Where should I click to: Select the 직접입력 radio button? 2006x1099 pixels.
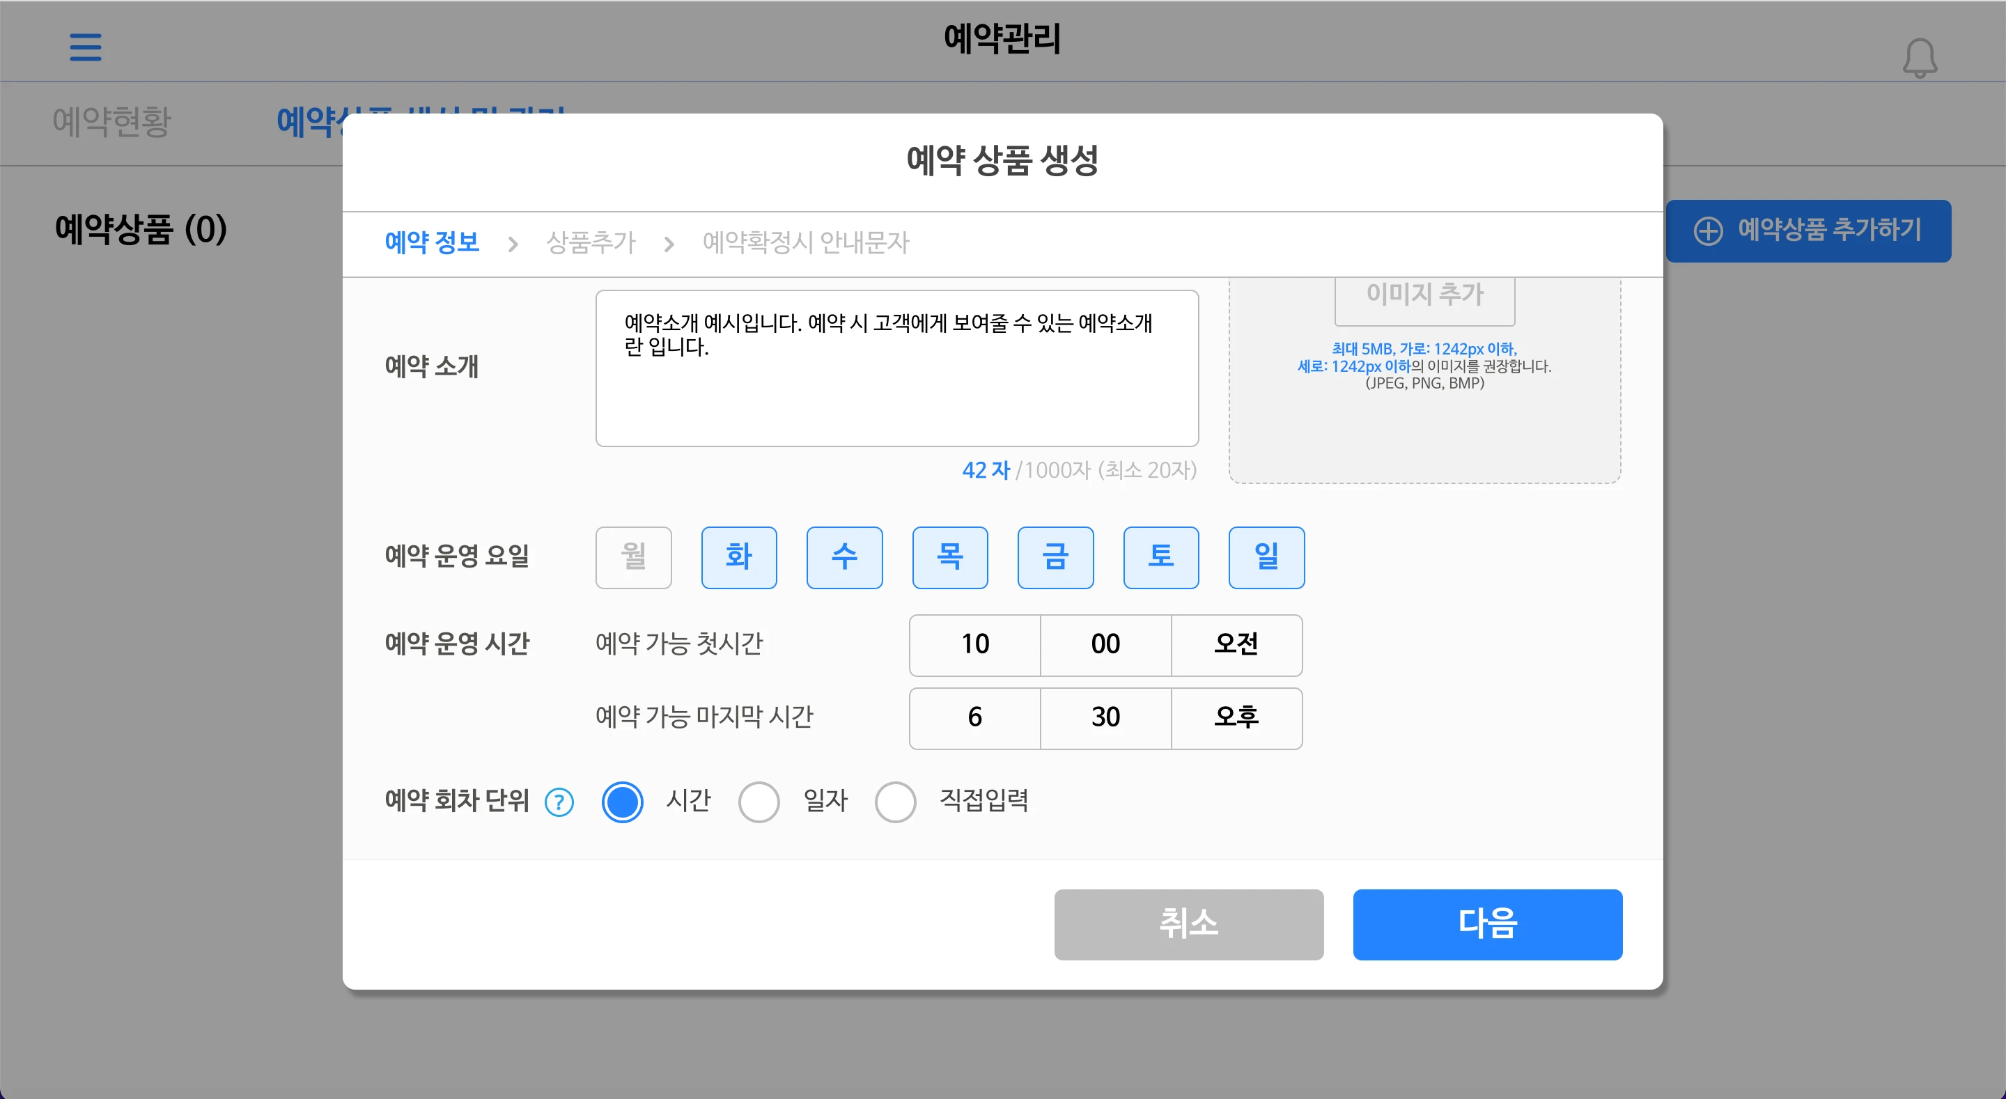pos(895,802)
